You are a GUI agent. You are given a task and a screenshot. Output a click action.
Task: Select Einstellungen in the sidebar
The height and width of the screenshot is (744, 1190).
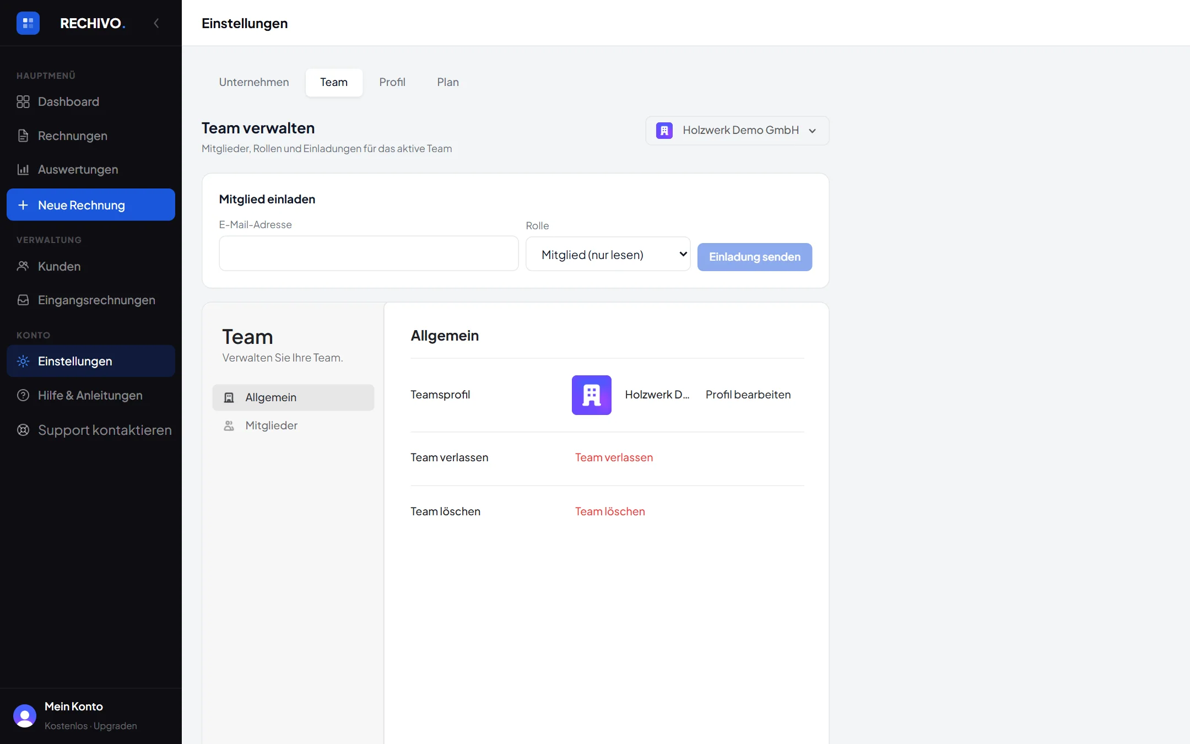point(91,361)
